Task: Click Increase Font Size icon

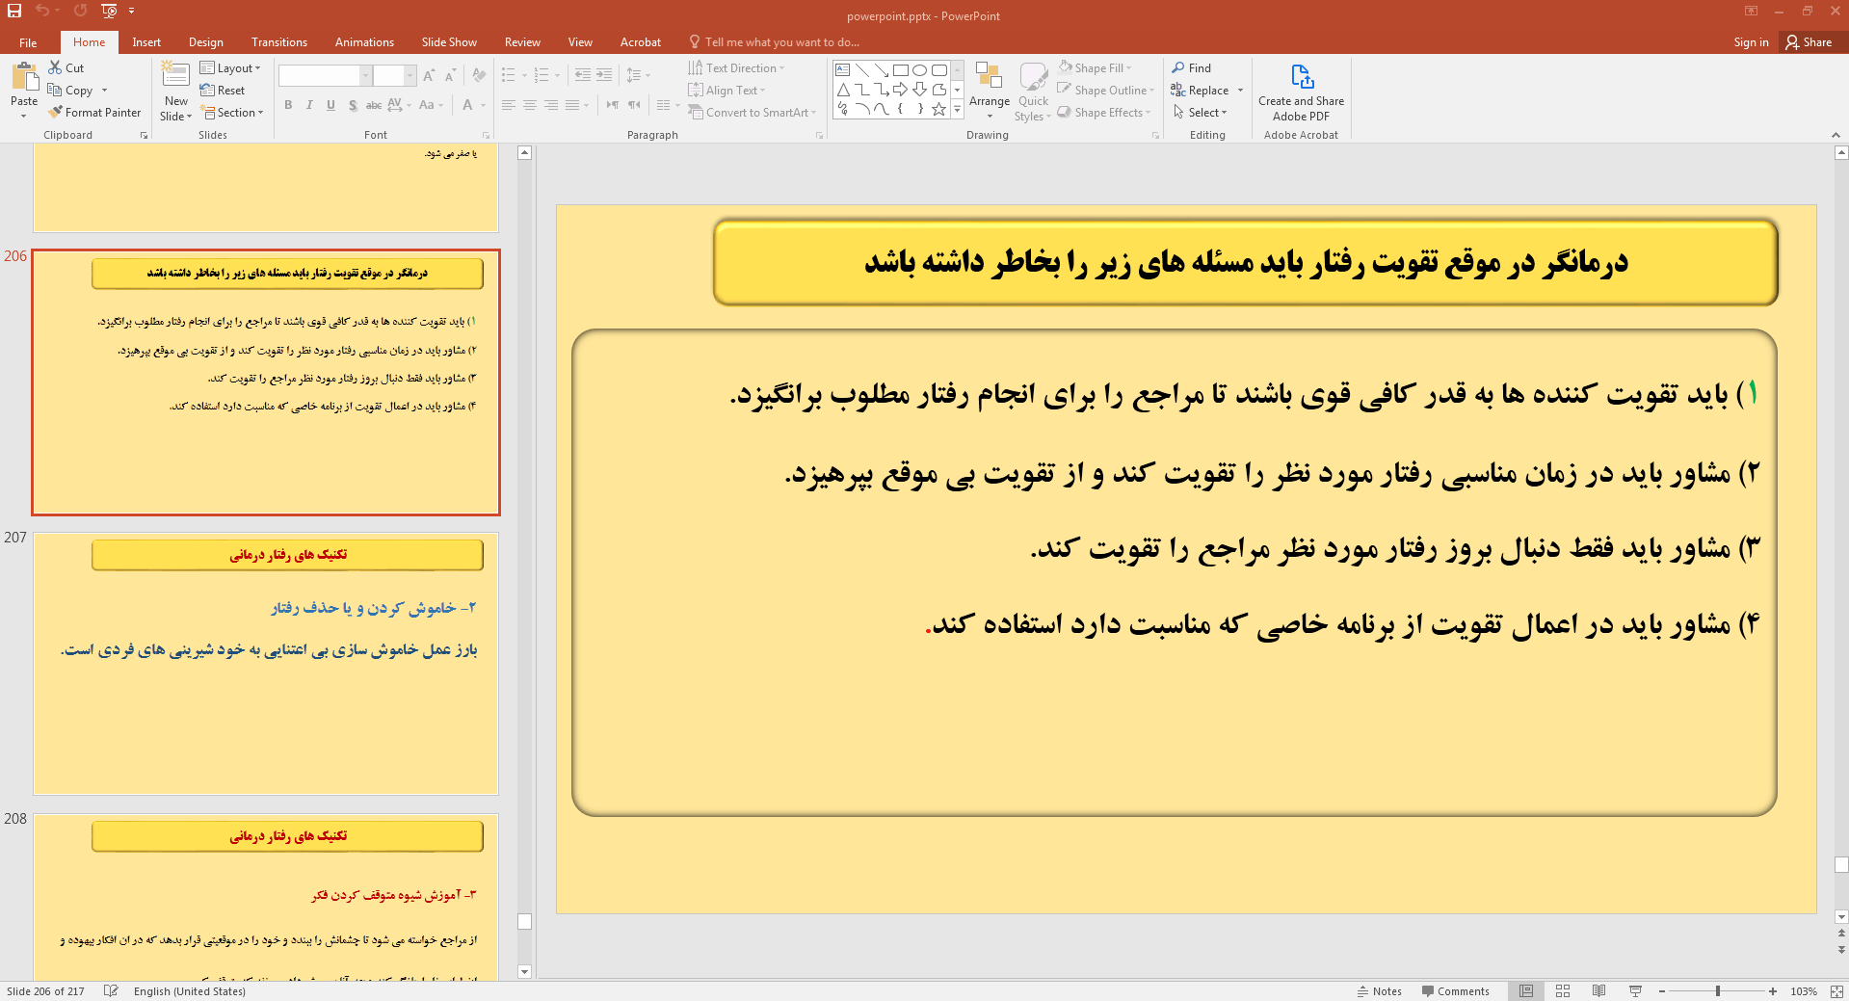Action: (429, 75)
